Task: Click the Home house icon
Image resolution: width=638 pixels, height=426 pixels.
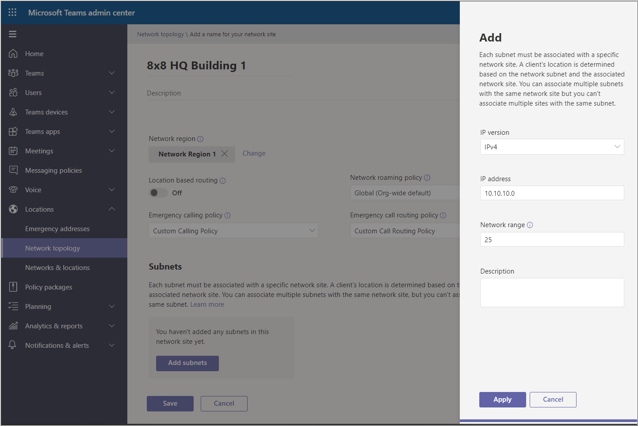Action: pyautogui.click(x=13, y=53)
